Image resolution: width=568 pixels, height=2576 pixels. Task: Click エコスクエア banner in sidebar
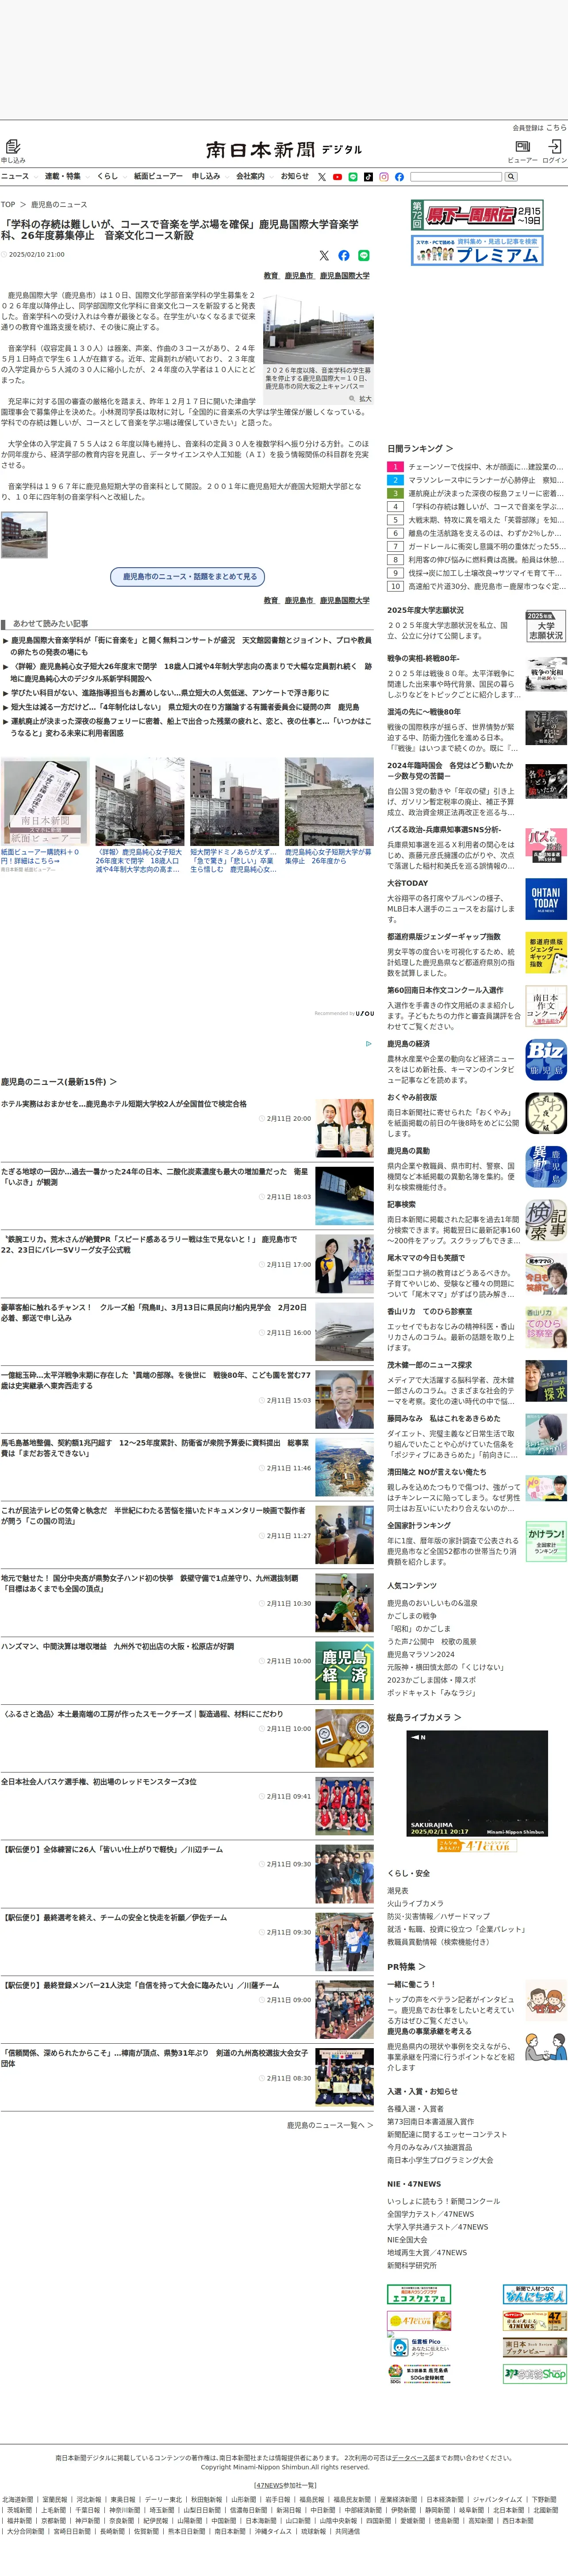coord(419,2294)
